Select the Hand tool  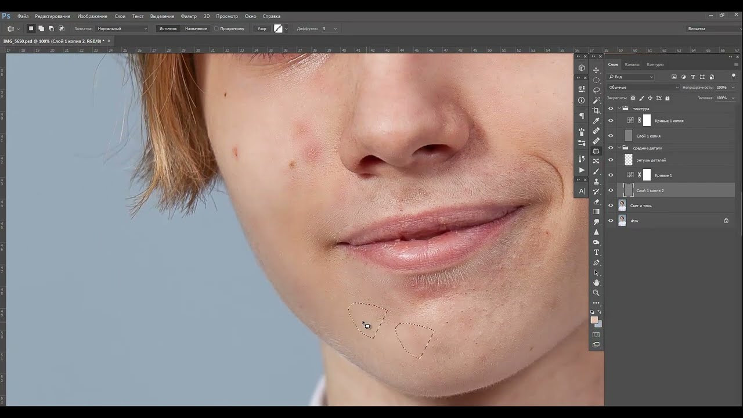596,283
